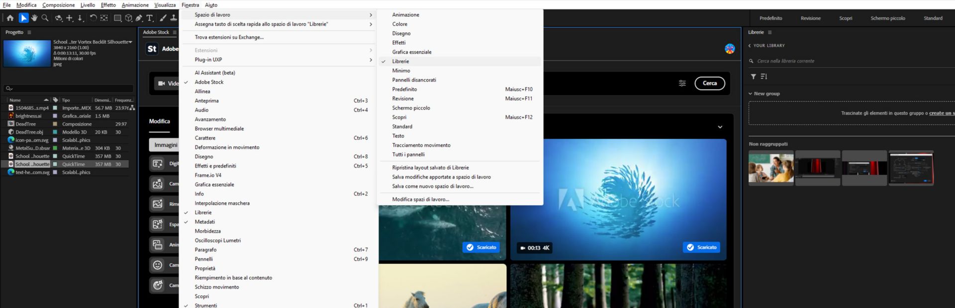Open the Librerie panel menu icon
This screenshot has width=955, height=308.
[769, 32]
